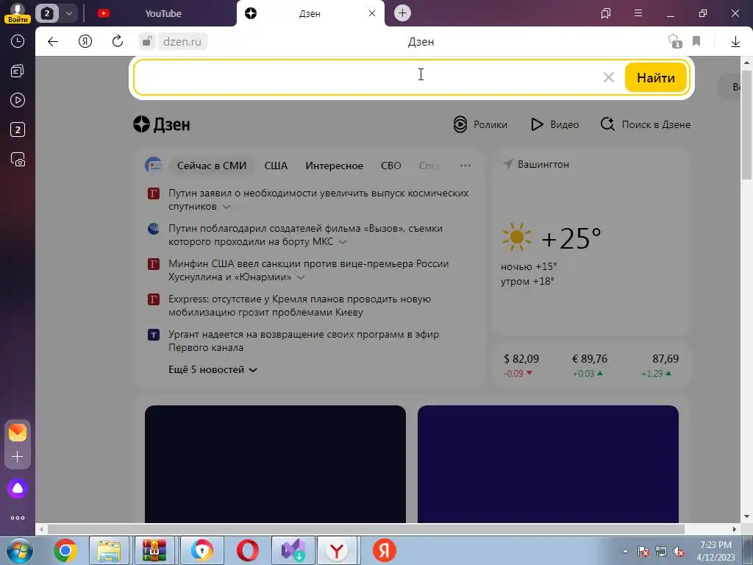The image size is (753, 565).
Task: Reload the dzen.ru page
Action: pyautogui.click(x=118, y=41)
